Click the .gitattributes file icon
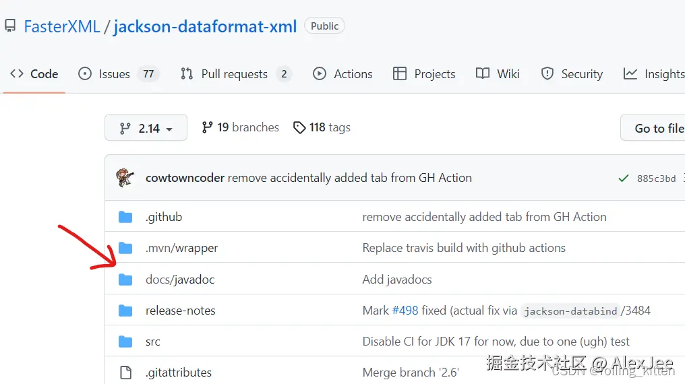Screen dimensions: 685x384 pyautogui.click(x=125, y=373)
